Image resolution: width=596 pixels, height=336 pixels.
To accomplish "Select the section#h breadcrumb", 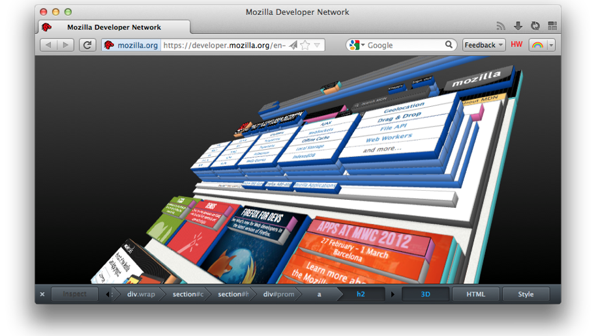I will (233, 294).
